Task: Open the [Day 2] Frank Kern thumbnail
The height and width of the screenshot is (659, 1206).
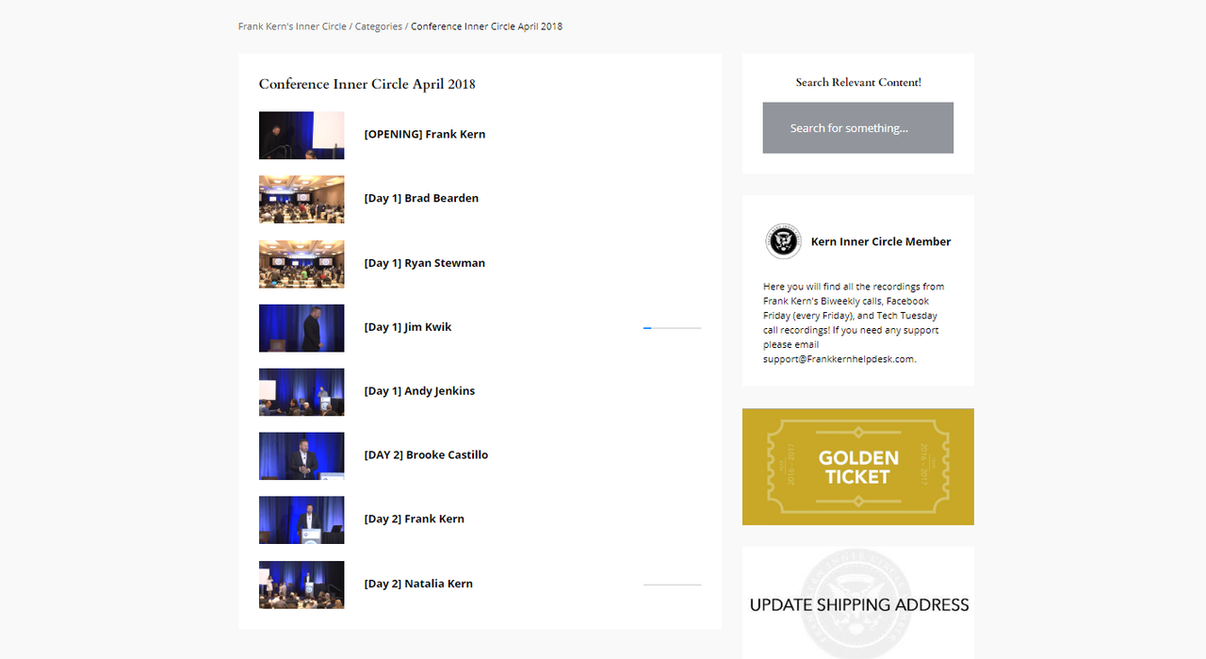Action: point(301,520)
